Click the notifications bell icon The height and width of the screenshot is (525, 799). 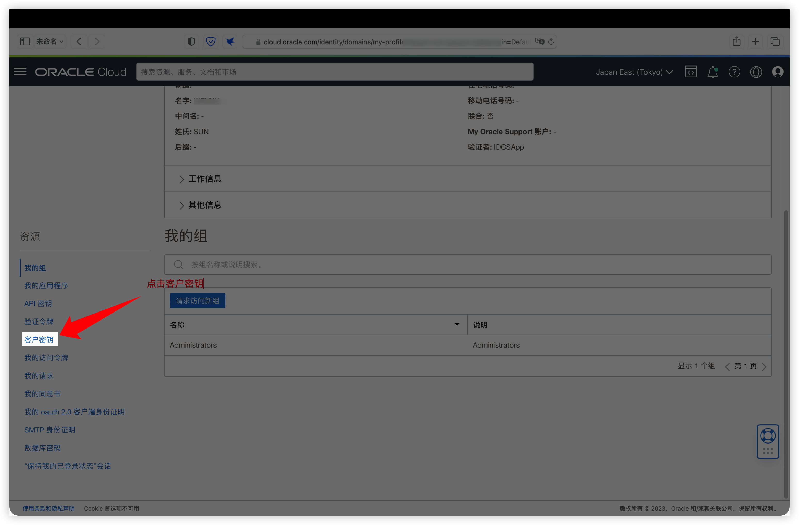(712, 71)
